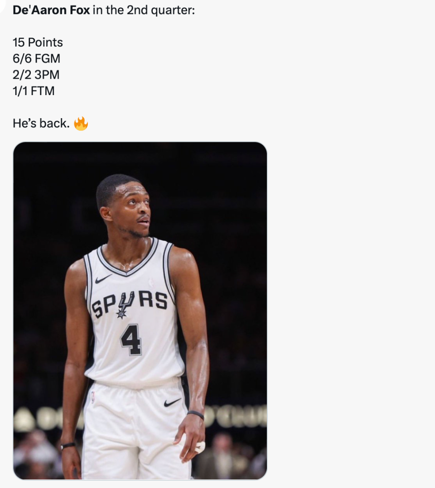Click the text in the 2nd quarter
The width and height of the screenshot is (435, 488).
[144, 10]
